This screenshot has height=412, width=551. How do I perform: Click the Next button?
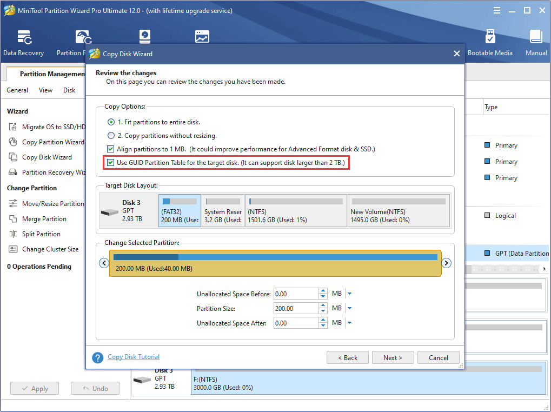pos(393,357)
